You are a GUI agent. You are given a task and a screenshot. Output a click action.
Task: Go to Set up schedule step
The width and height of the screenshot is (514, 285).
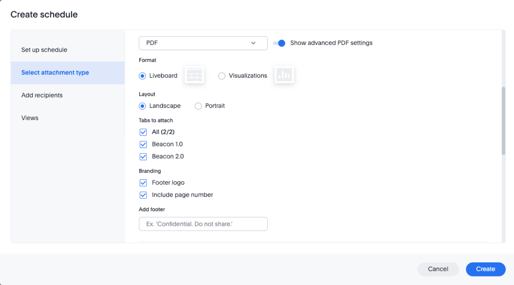[x=44, y=50]
